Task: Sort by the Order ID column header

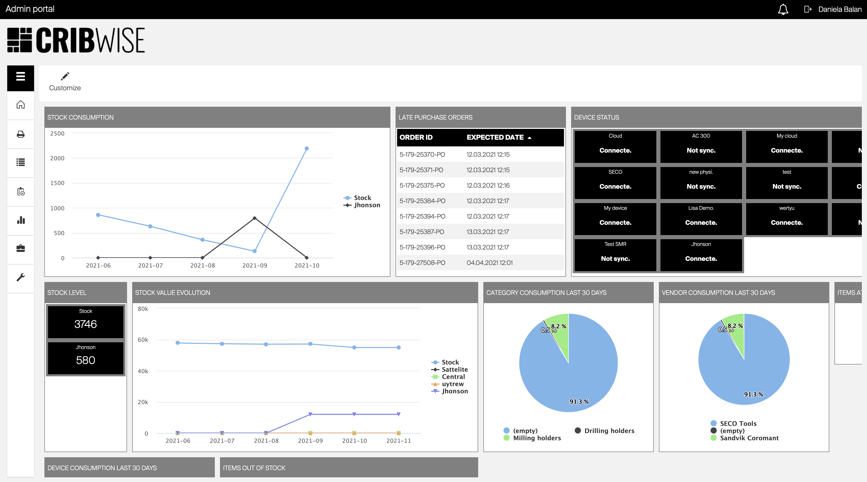Action: [416, 137]
